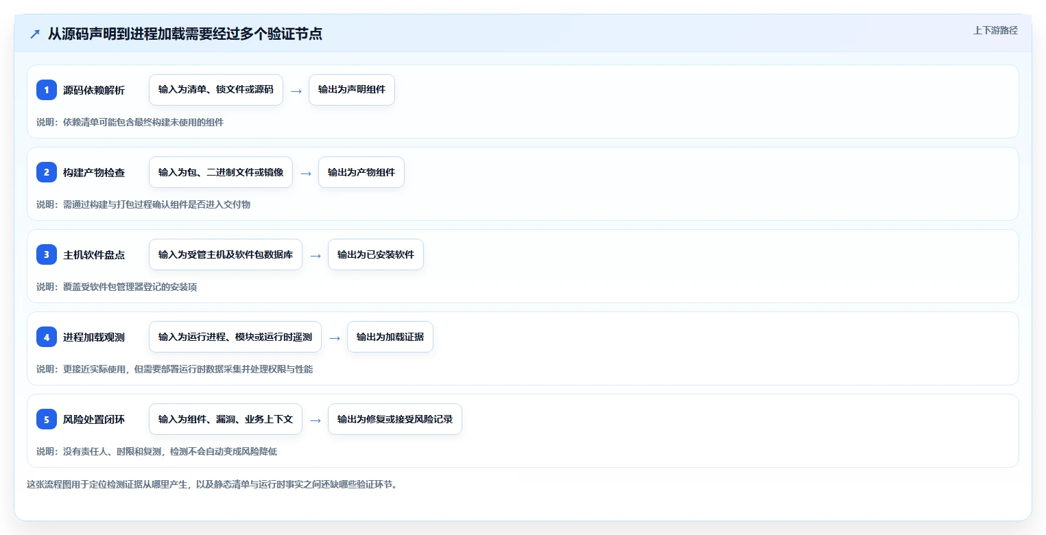
Task: Select the heading 从源码声明到进程加载需要经过多个验证节点
Action: coord(185,34)
